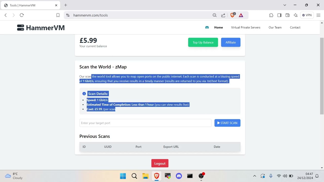This screenshot has width=324, height=182.
Task: Click the Date column header
Action: tap(217, 147)
